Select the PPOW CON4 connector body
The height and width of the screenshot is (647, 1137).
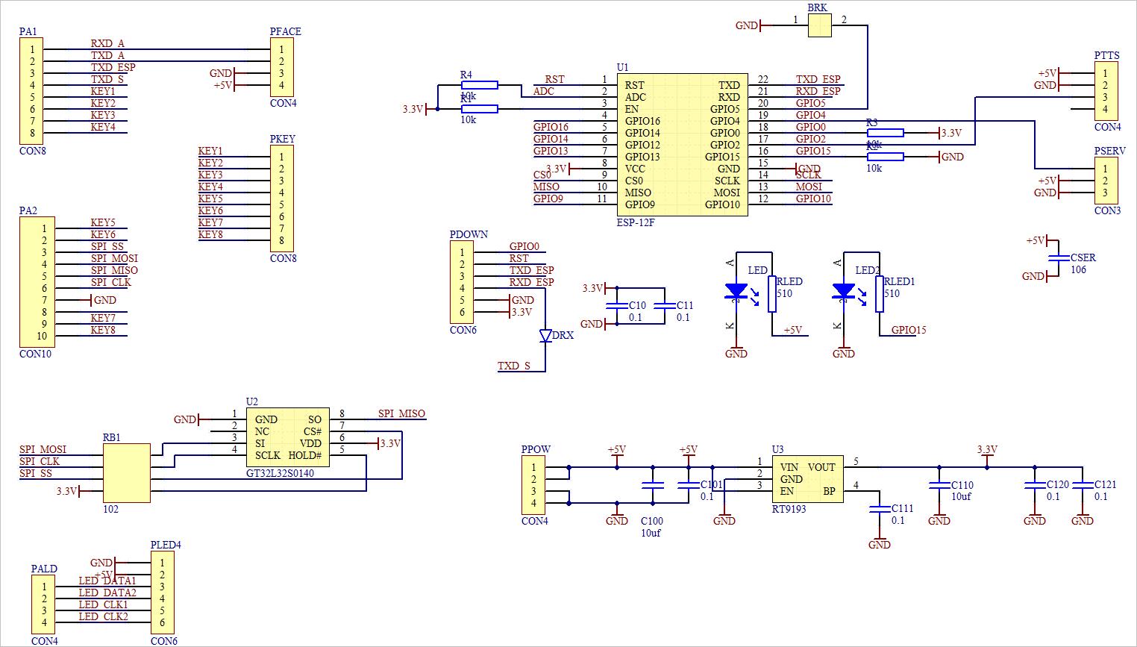point(533,485)
